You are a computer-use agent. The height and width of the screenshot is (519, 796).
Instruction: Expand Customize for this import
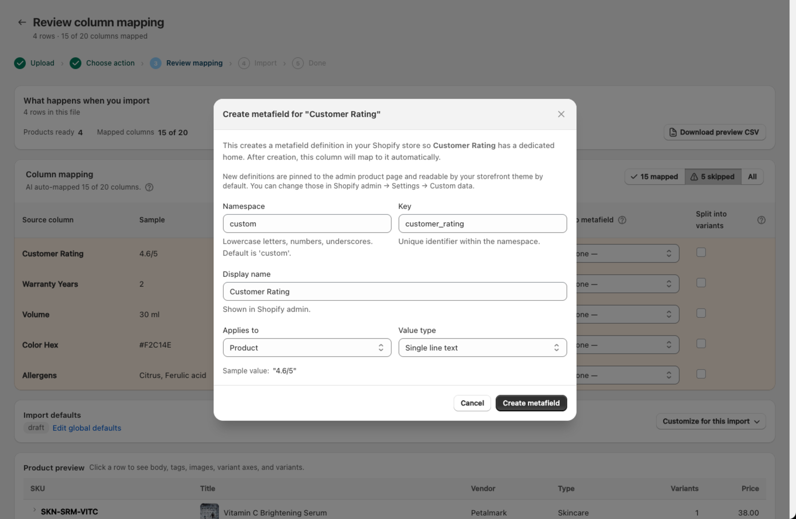pos(711,421)
